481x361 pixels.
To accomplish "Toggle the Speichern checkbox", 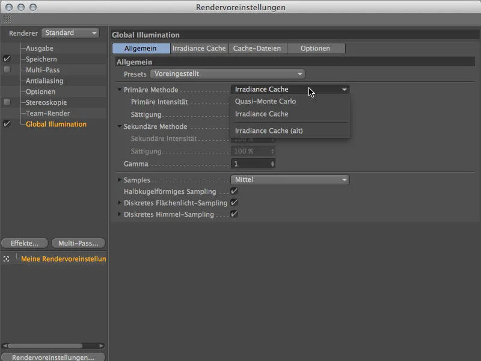I will click(x=7, y=58).
